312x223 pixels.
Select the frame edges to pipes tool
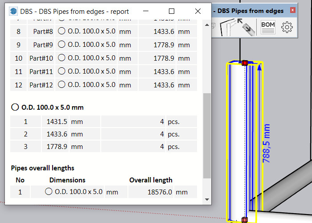coord(227,28)
